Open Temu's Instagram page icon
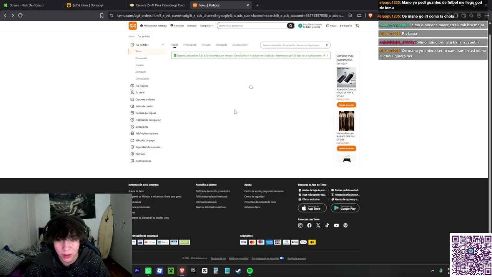The width and height of the screenshot is (492, 277). (300, 225)
